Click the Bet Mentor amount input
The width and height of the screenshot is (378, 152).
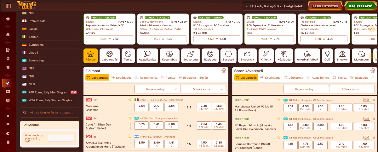coord(61,138)
